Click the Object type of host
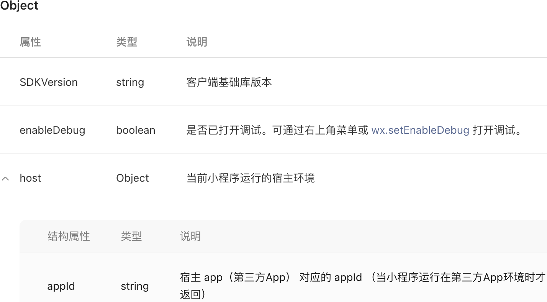 point(133,178)
